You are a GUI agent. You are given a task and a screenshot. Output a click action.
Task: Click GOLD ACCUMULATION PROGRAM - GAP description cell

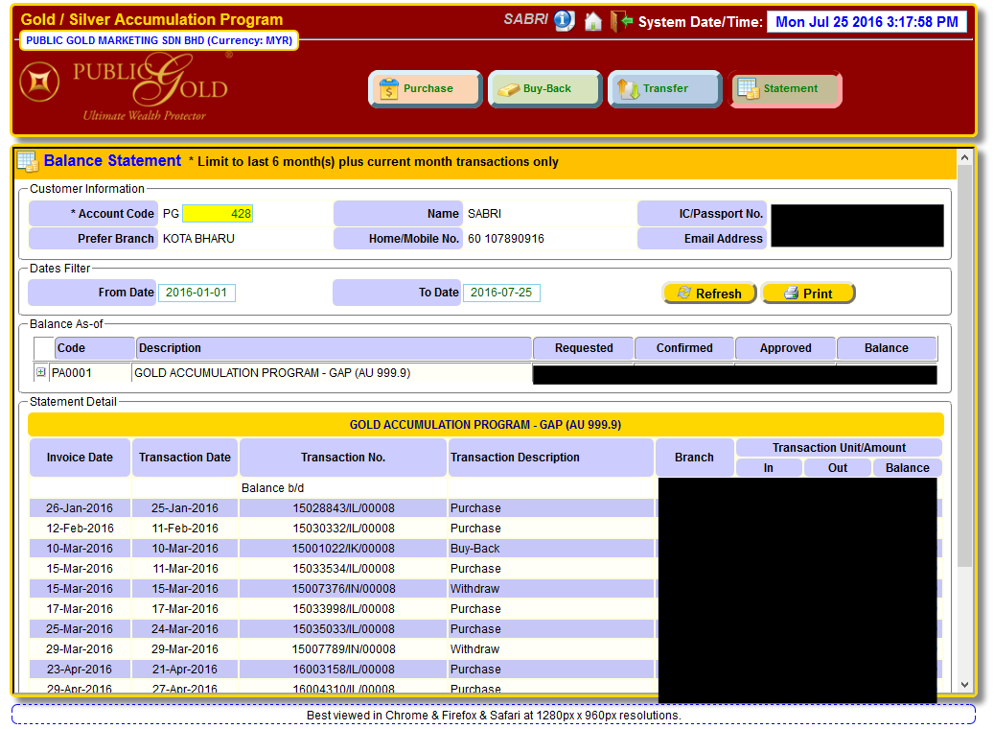(332, 373)
